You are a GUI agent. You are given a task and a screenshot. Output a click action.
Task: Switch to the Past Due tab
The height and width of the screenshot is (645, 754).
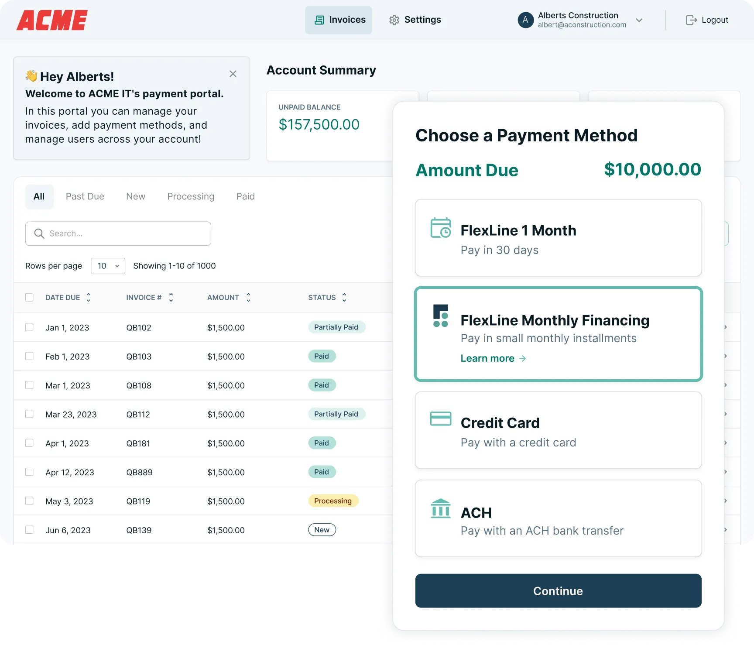coord(85,196)
